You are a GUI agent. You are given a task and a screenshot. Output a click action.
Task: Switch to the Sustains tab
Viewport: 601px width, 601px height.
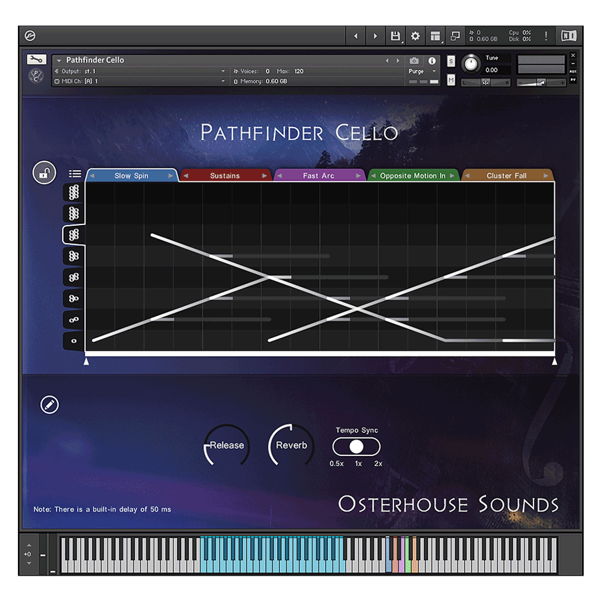pyautogui.click(x=225, y=176)
